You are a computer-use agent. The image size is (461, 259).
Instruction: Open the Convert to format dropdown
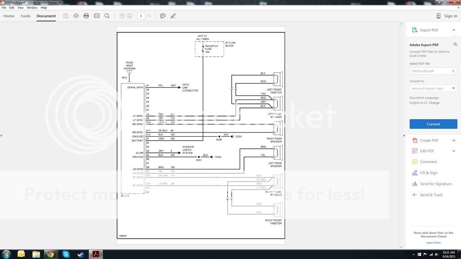(433, 89)
